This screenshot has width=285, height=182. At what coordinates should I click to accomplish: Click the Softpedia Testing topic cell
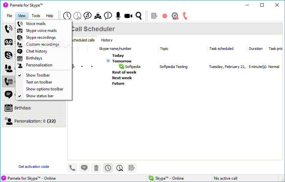173,67
